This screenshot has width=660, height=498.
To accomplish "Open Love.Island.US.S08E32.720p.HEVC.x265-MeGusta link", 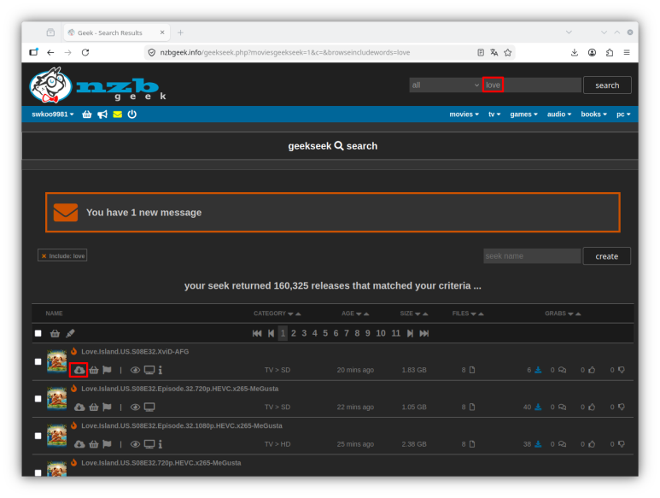I will click(x=161, y=463).
